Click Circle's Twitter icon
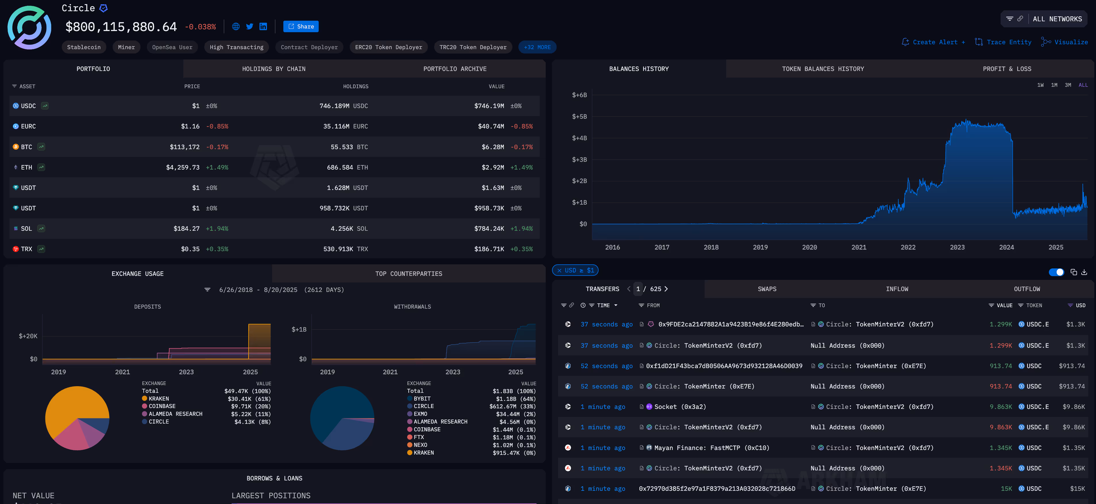The width and height of the screenshot is (1096, 504). [x=250, y=26]
